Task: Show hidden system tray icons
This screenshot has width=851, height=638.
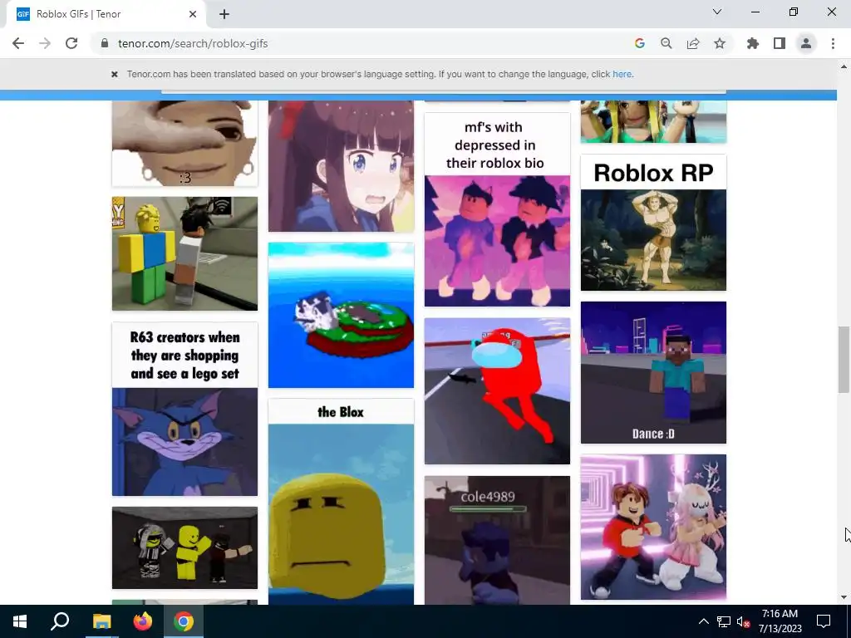Action: tap(703, 621)
